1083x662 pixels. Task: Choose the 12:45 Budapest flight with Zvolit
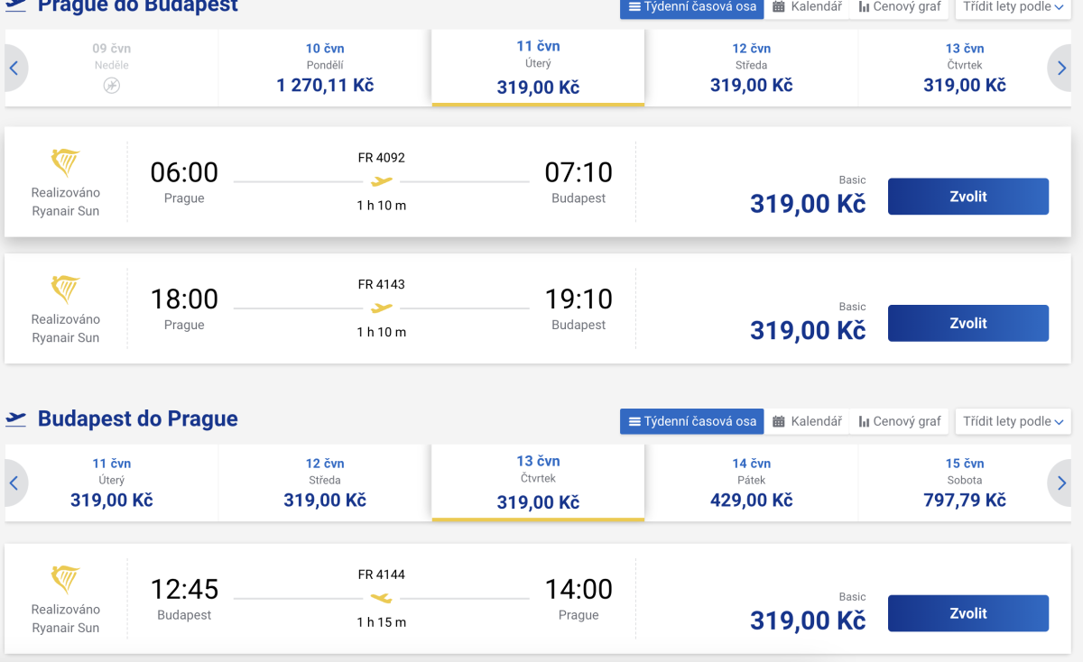tap(968, 613)
